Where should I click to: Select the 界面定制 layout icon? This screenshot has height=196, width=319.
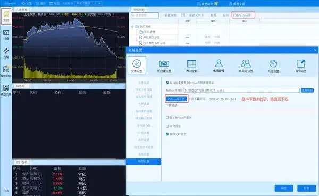pos(191,66)
